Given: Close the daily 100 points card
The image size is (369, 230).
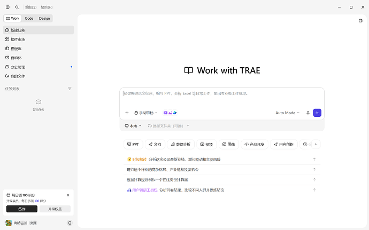Looking at the screenshot, I should [x=68, y=195].
